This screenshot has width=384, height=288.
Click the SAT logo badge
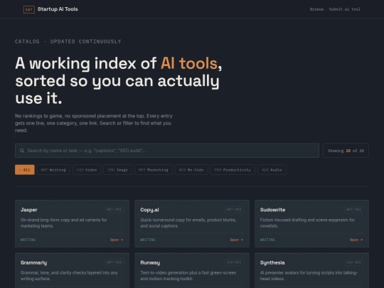tap(29, 9)
